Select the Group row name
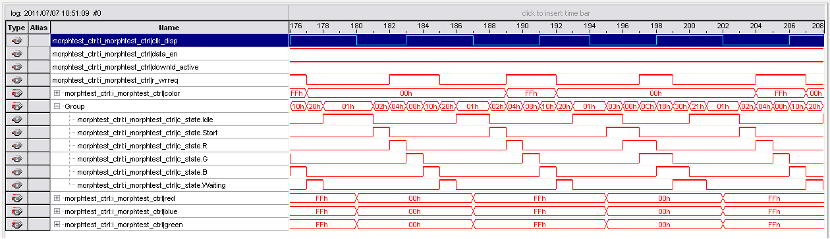 click(x=74, y=106)
